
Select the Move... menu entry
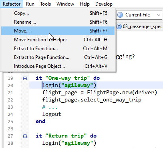tap(58, 31)
